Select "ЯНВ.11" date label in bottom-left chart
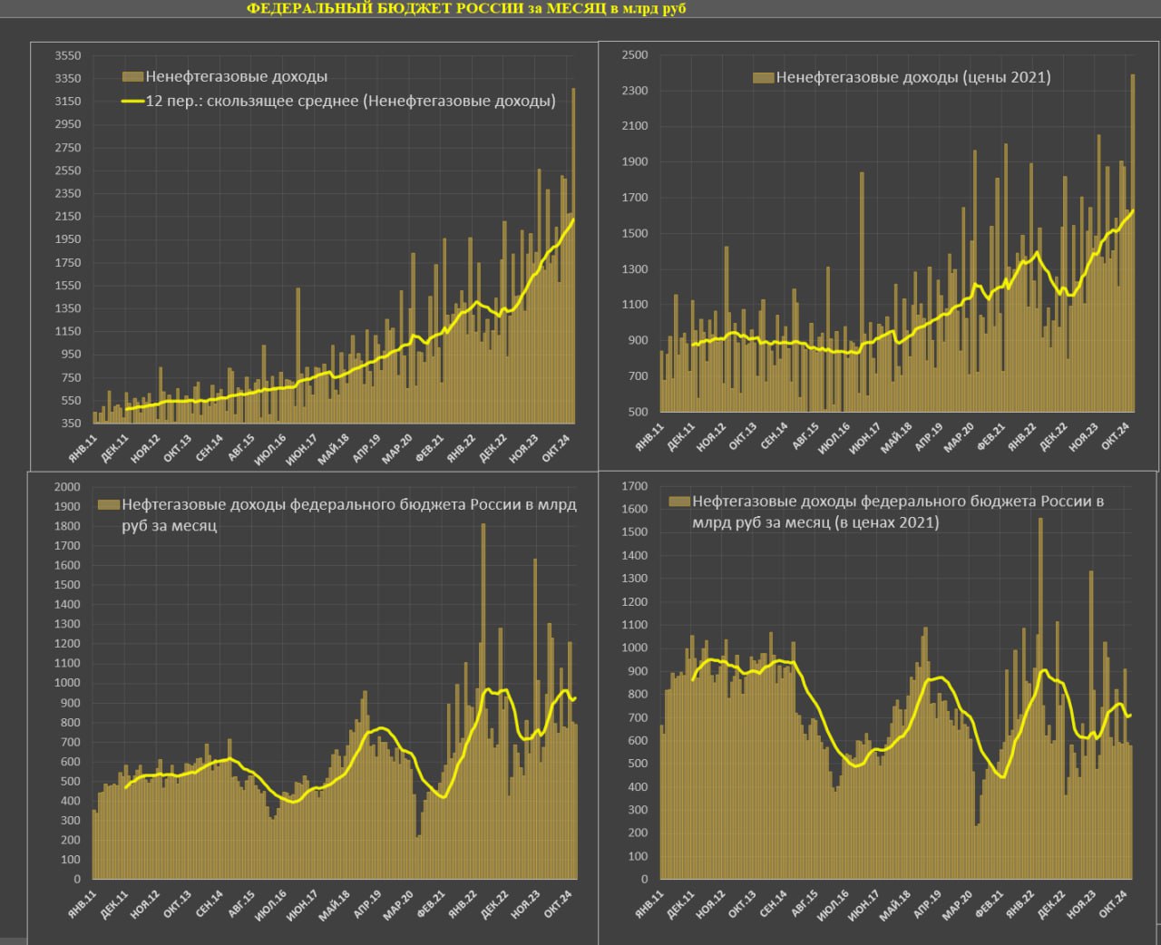The width and height of the screenshot is (1161, 945). pyautogui.click(x=82, y=905)
